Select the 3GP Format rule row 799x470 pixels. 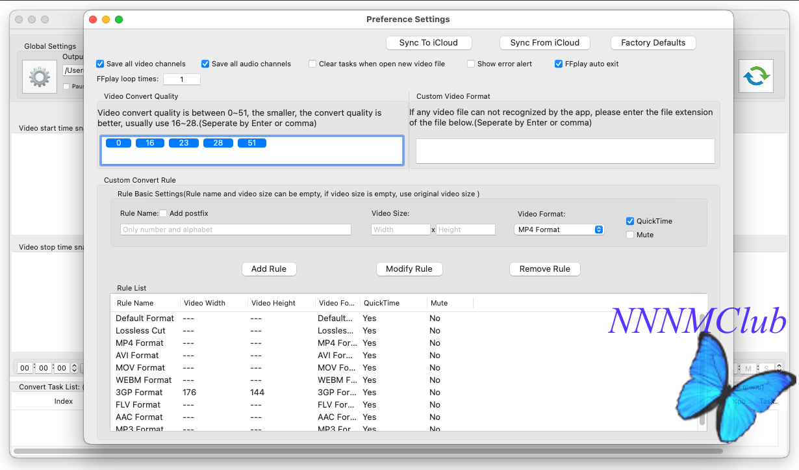coord(139,393)
